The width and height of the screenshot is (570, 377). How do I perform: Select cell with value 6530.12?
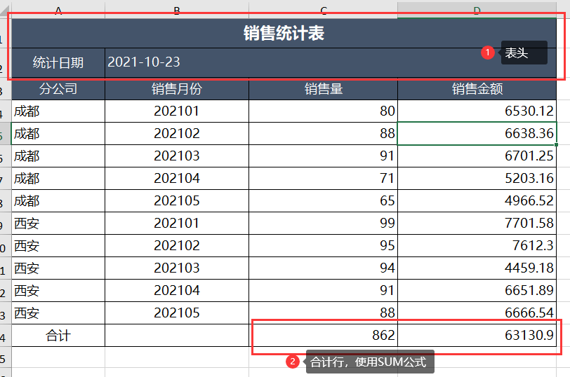pos(477,111)
